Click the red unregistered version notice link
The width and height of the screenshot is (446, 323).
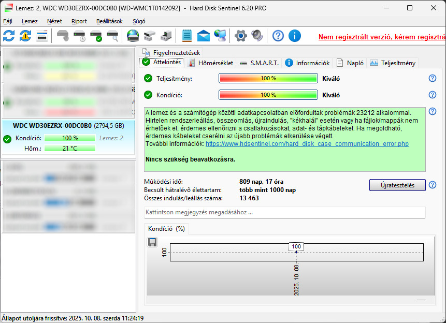pos(382,37)
